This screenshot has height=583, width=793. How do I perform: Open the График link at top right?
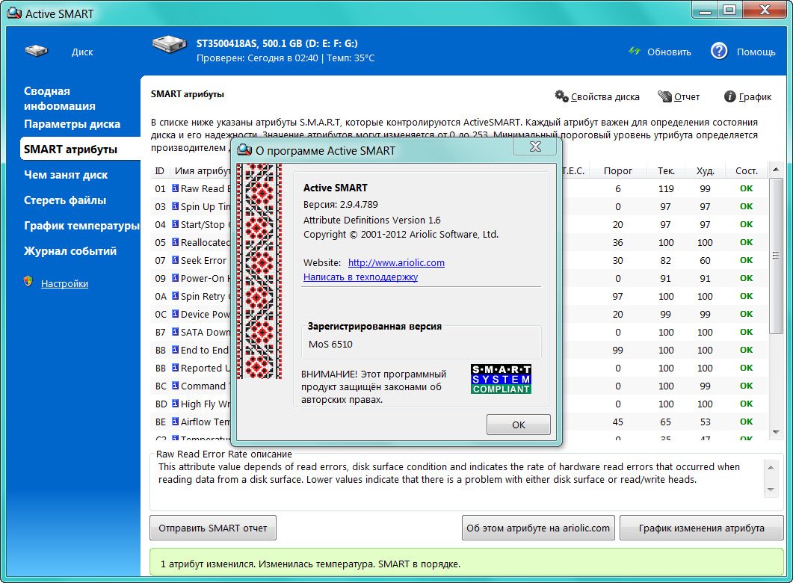tap(755, 96)
